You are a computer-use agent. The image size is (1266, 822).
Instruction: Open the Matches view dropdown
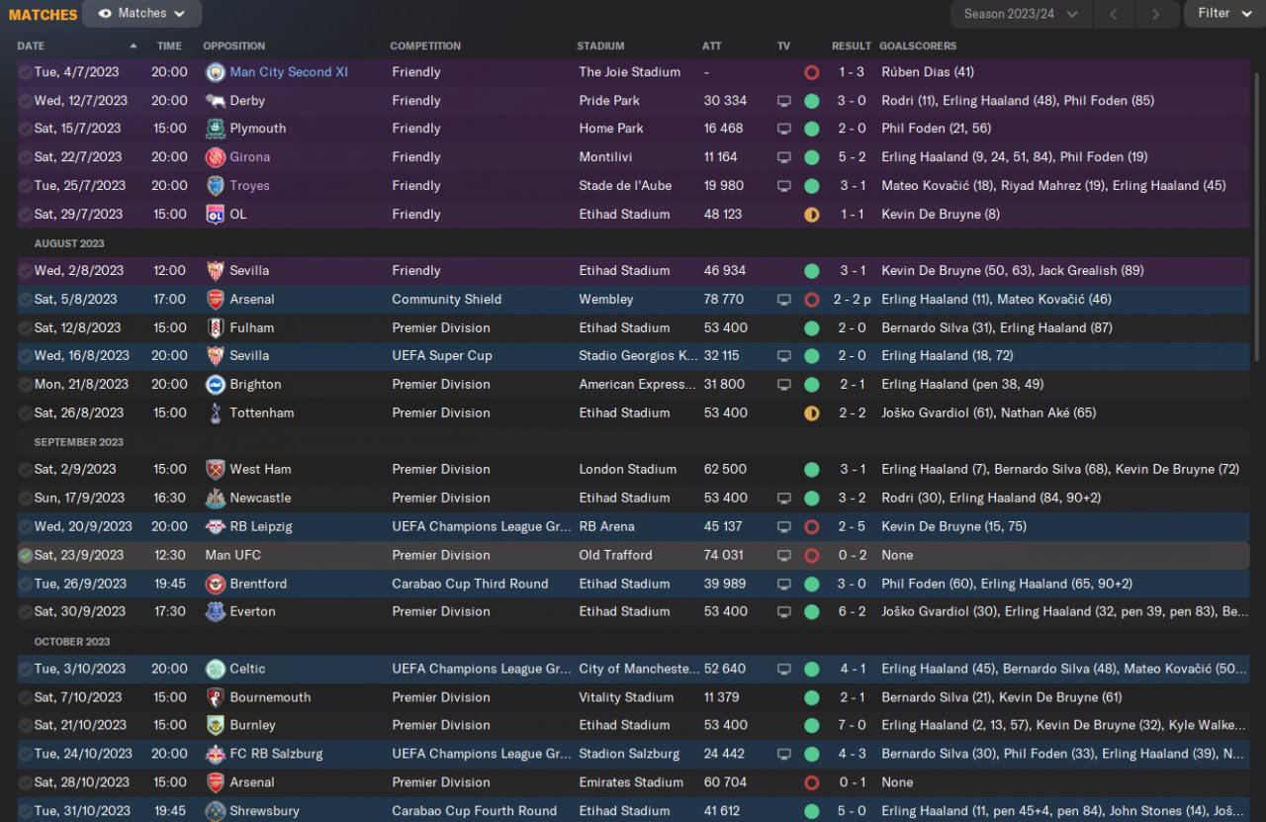[x=142, y=14]
